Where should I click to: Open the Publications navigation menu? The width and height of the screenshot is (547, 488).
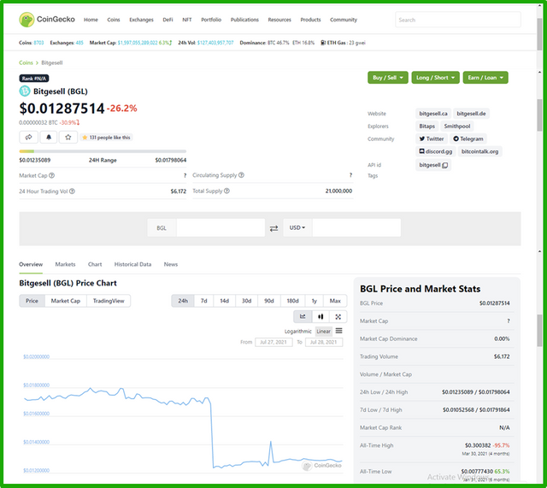coord(244,20)
